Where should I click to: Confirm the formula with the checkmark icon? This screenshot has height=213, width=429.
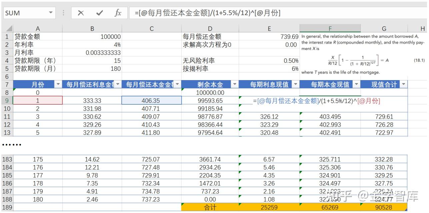click(x=99, y=13)
